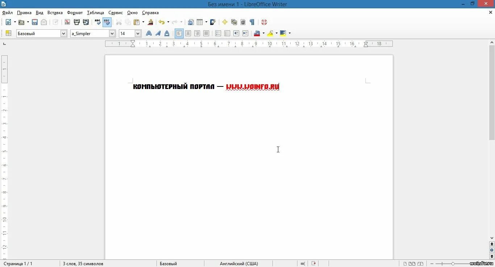Image resolution: width=495 pixels, height=267 pixels.
Task: Open LibreOffice Help lifebuoy icon
Action: 264,22
